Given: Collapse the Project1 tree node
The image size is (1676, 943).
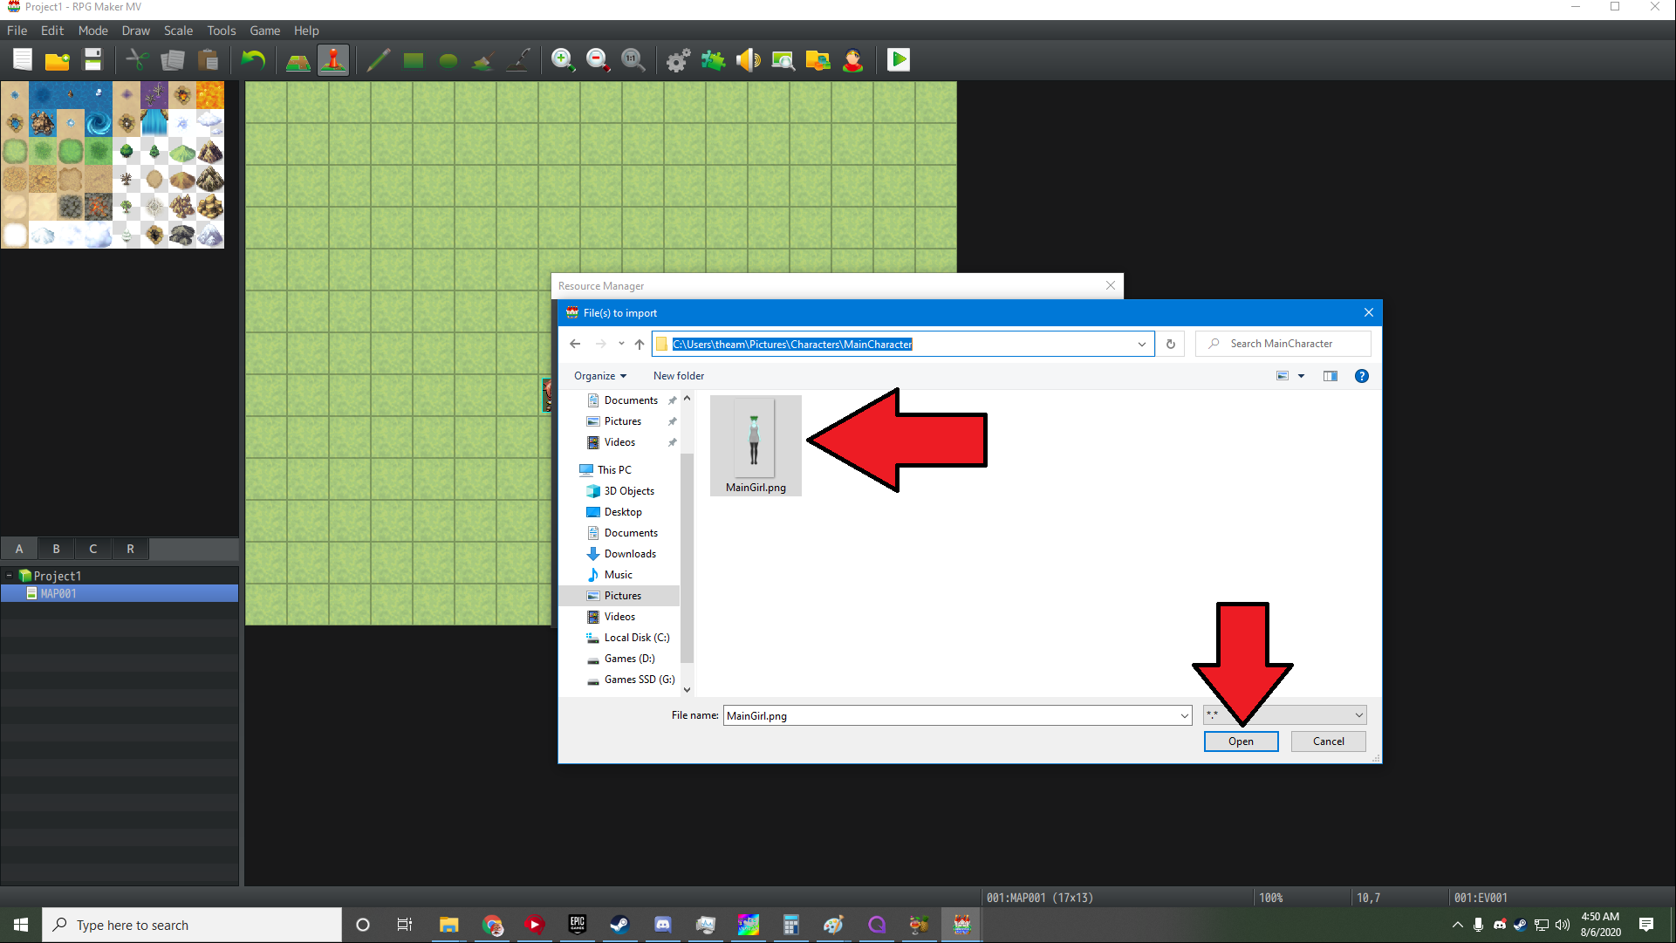Looking at the screenshot, I should (10, 576).
